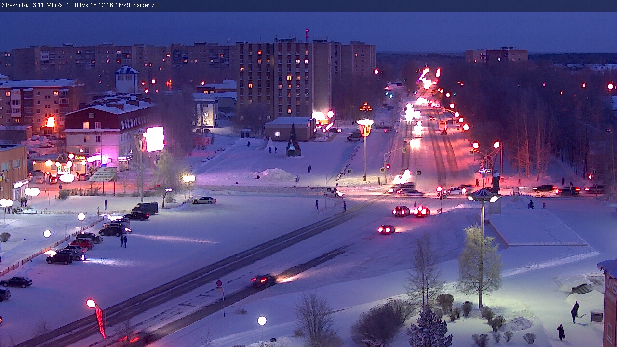Click the 1.00 fr/s frame rate value

tap(78, 5)
